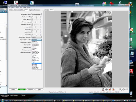Switch to the Wyjście tab

(x=31, y=10)
